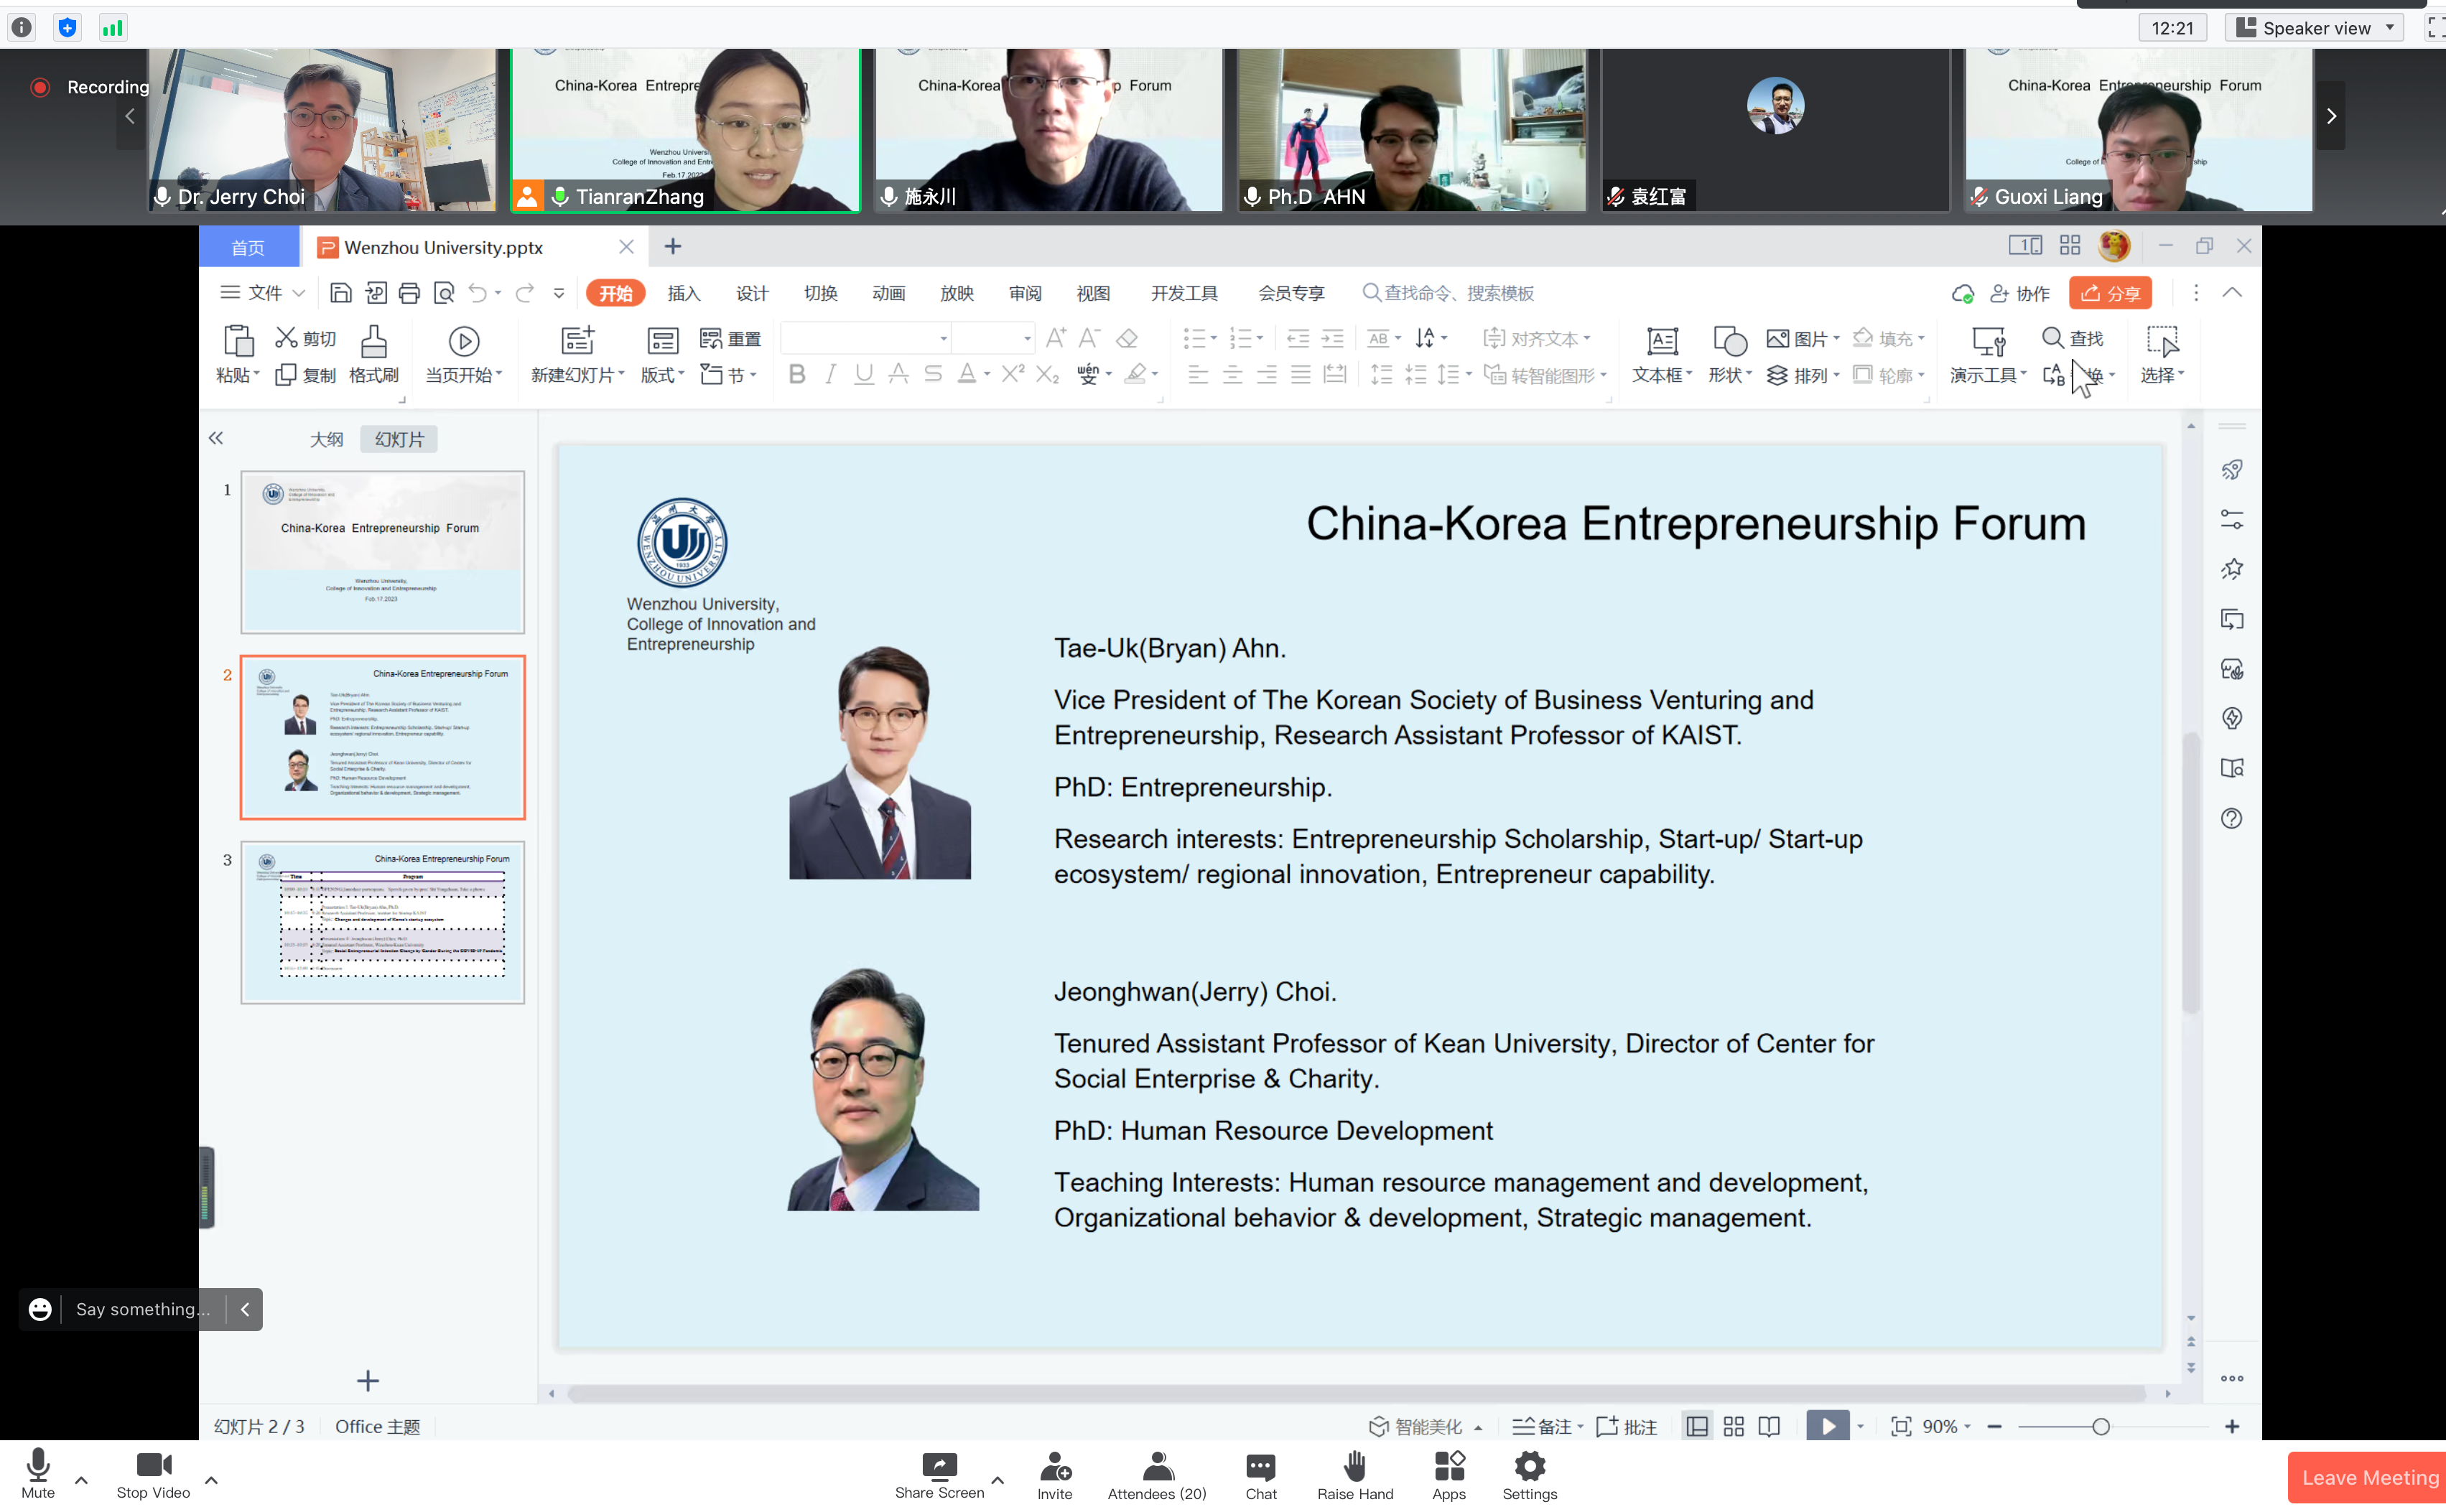
Task: Click the Leave Meeting button
Action: (2369, 1478)
